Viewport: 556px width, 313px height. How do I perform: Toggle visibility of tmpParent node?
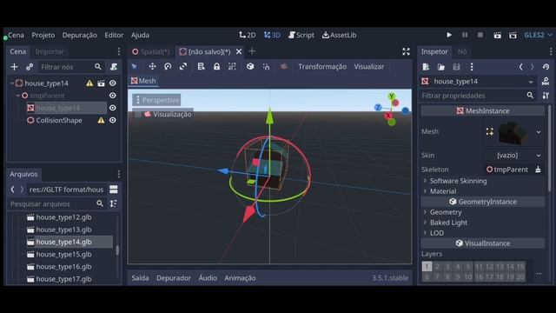pos(113,96)
